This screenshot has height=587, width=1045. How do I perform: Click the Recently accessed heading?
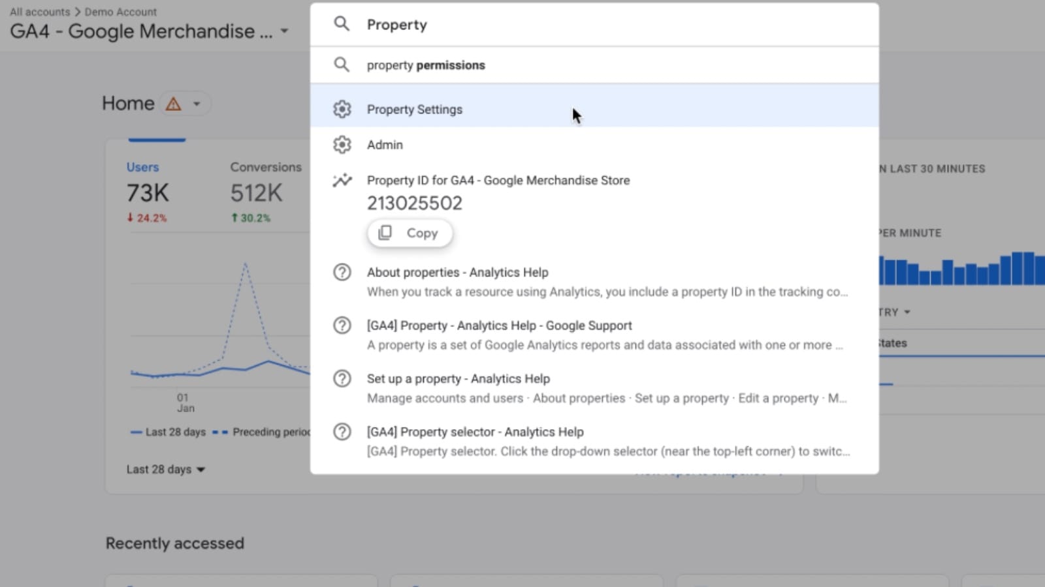(x=174, y=543)
